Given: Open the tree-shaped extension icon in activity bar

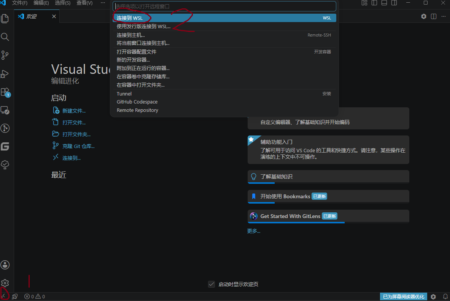Looking at the screenshot, I should tap(5, 164).
